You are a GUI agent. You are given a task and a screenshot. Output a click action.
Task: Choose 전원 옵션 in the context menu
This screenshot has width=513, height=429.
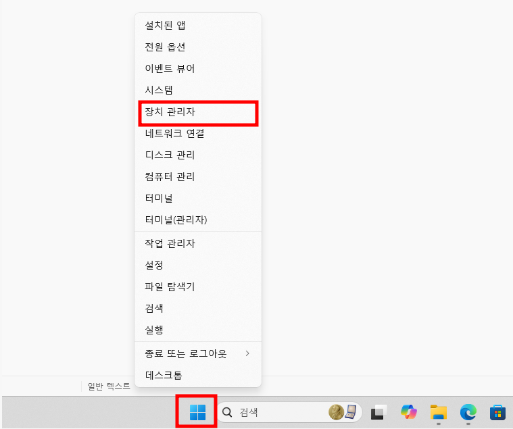(x=197, y=47)
